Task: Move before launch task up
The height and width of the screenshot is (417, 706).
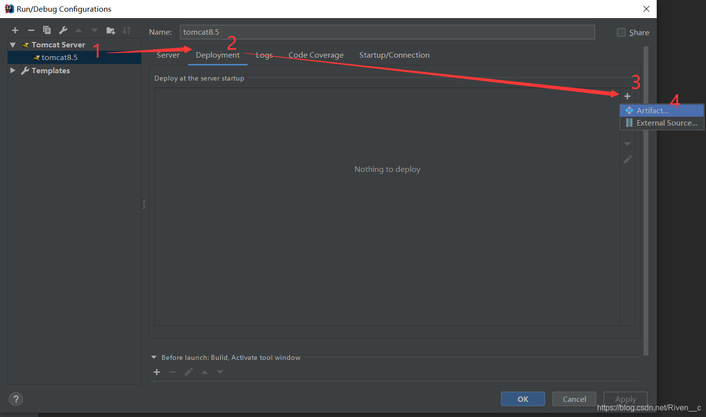Action: click(205, 372)
